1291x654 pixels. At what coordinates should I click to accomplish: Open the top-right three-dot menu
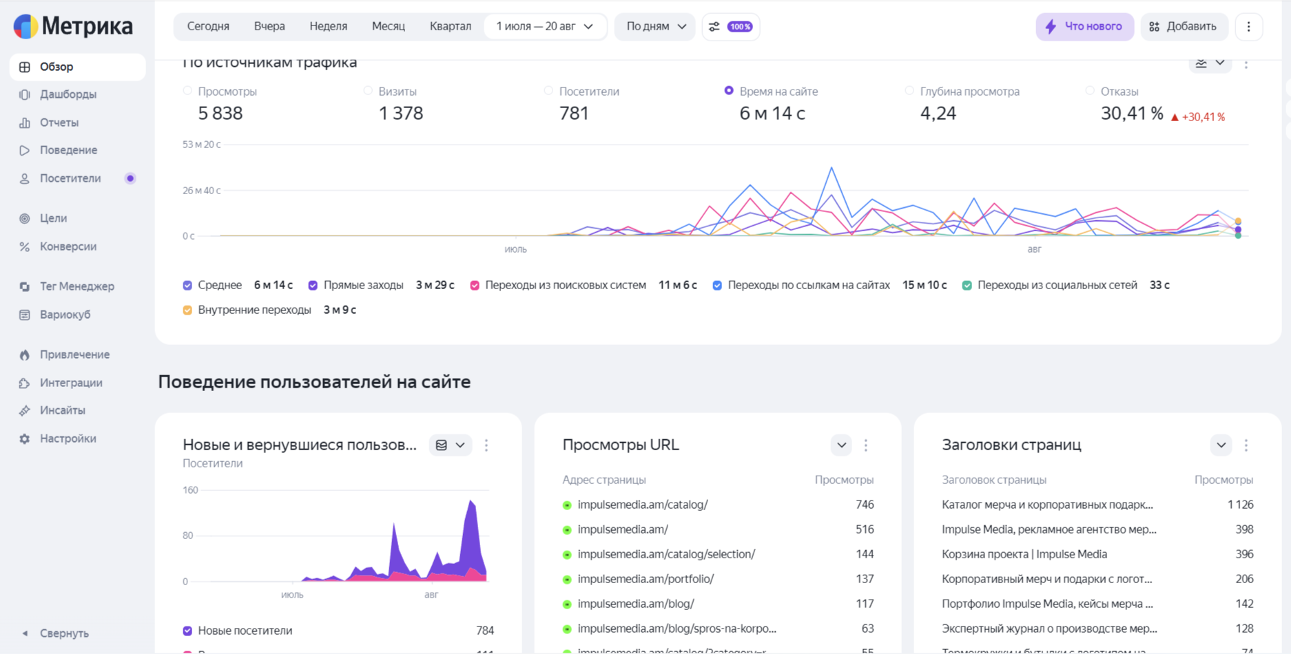(1248, 26)
